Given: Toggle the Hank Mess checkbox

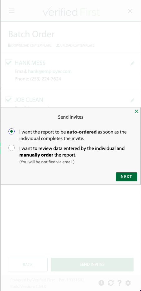Looking at the screenshot, I should [x=9, y=63].
